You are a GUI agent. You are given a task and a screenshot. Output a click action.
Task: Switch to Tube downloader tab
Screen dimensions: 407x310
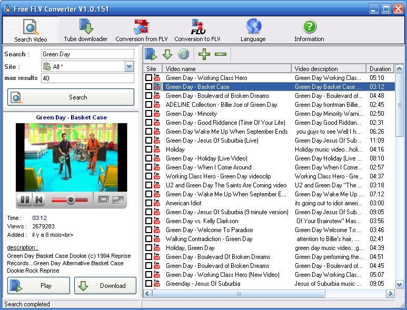click(x=86, y=30)
